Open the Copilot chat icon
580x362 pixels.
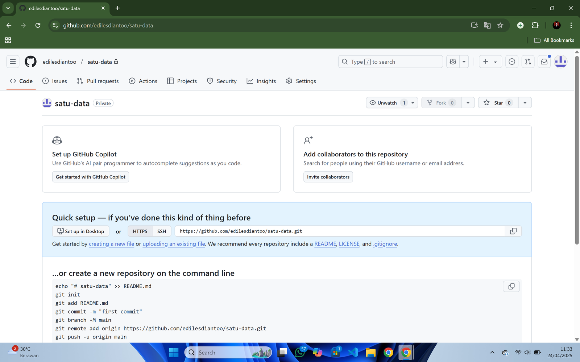(453, 62)
